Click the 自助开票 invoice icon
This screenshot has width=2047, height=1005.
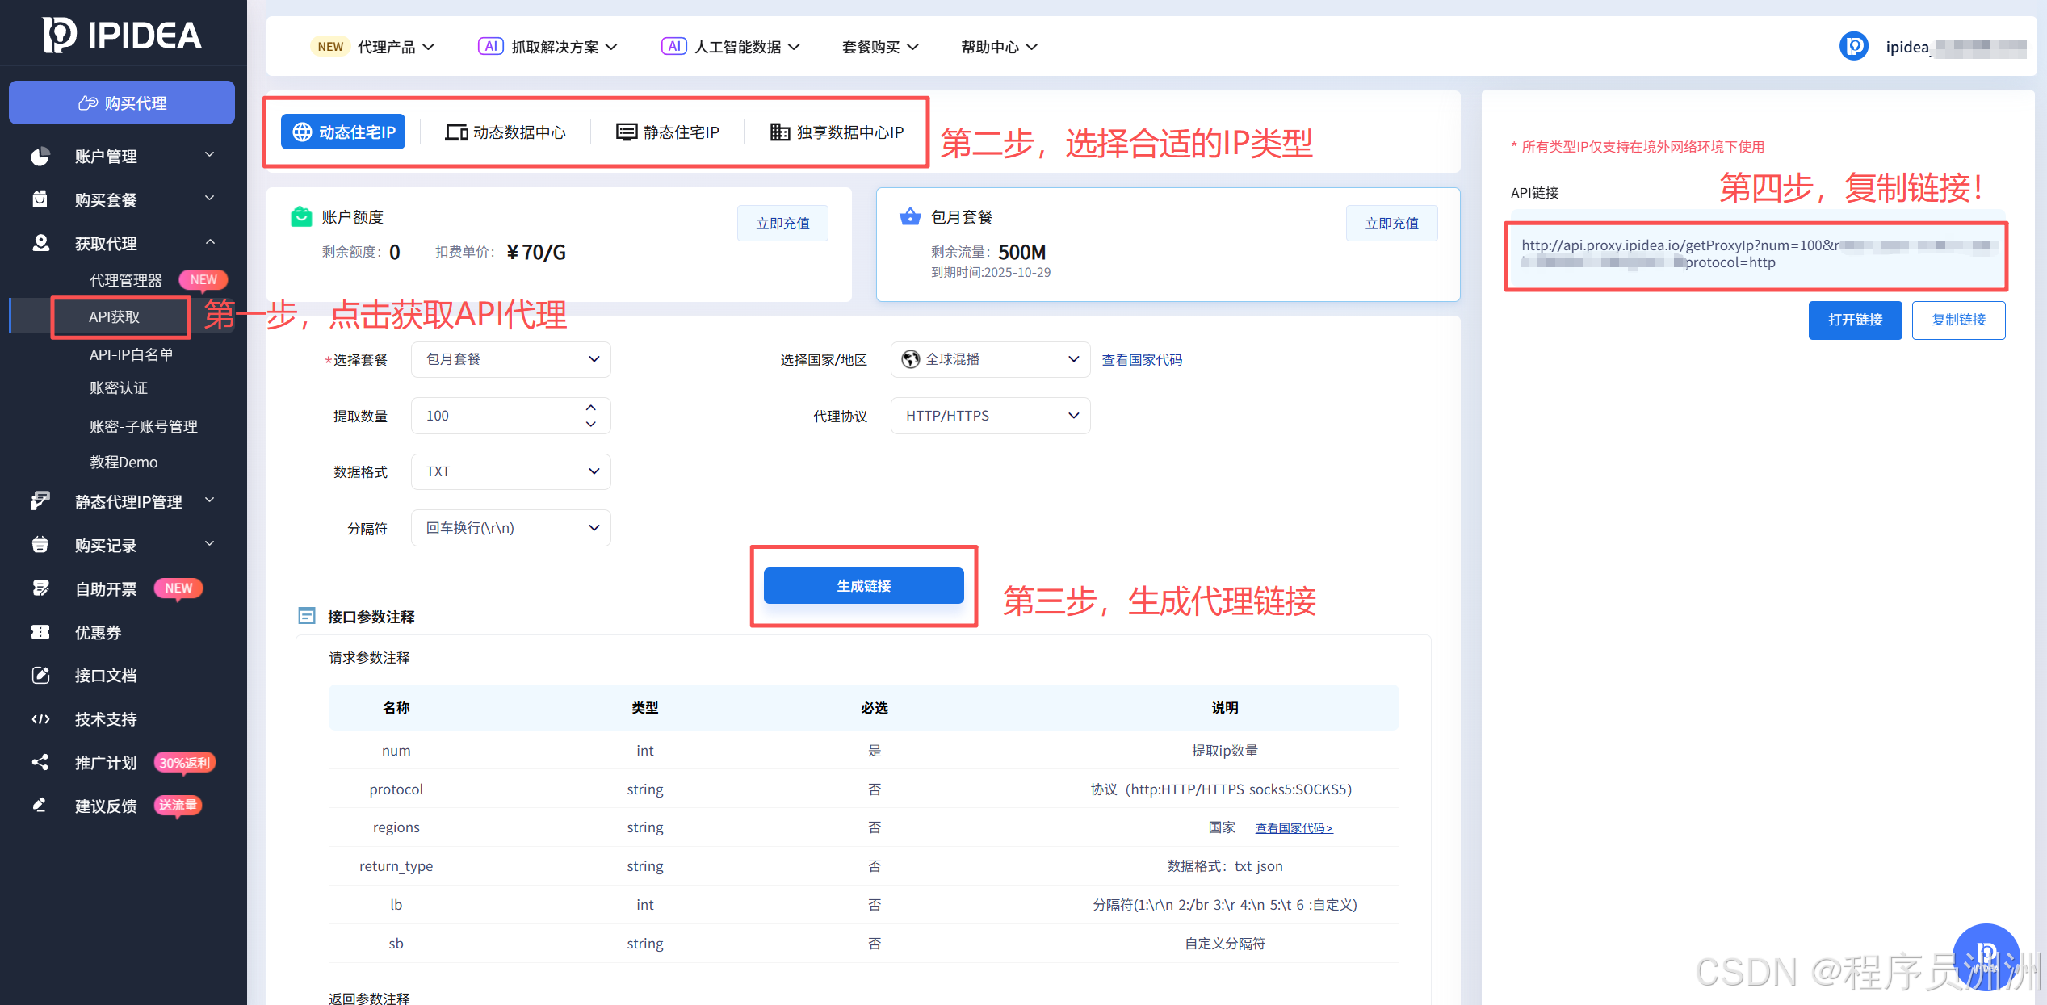pos(40,588)
